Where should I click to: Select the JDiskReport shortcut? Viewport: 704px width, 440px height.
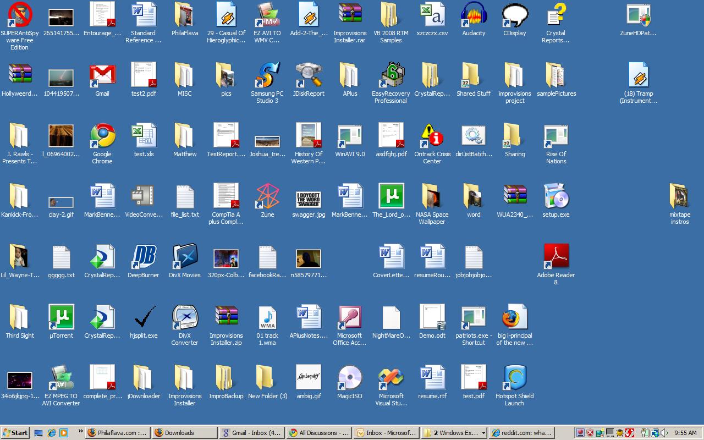click(309, 75)
